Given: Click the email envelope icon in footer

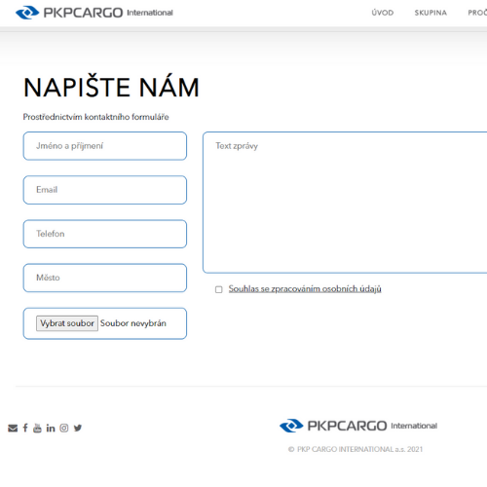Looking at the screenshot, I should pos(13,429).
